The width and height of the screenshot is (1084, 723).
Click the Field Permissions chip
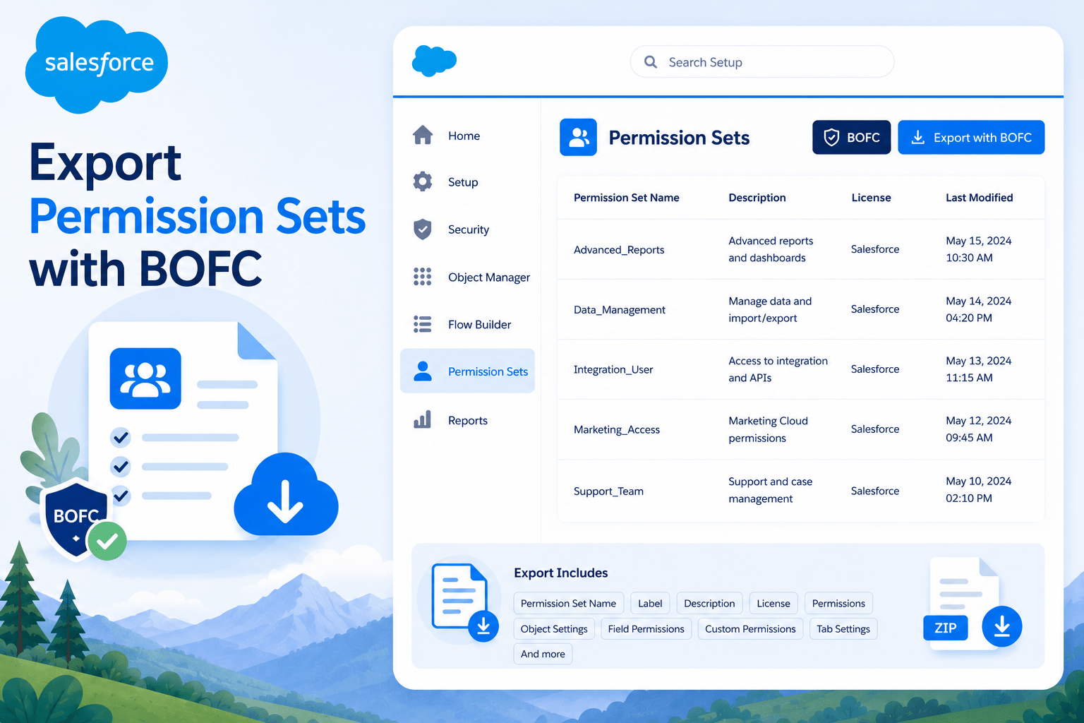[646, 628]
